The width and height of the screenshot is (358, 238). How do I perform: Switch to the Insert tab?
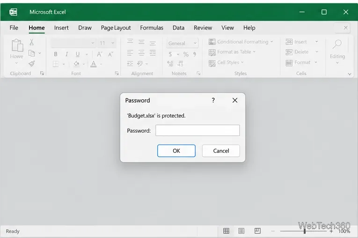pos(61,28)
